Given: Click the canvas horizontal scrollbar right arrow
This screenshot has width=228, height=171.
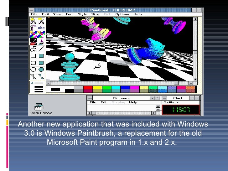Looking at the screenshot, I should pos(191,83).
